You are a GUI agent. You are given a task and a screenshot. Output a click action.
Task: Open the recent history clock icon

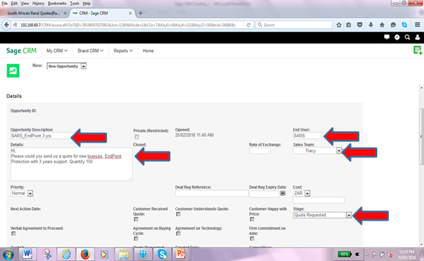[397, 37]
